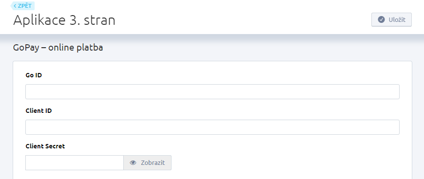
Task: Click the Zobrazit text label
Action: 153,163
